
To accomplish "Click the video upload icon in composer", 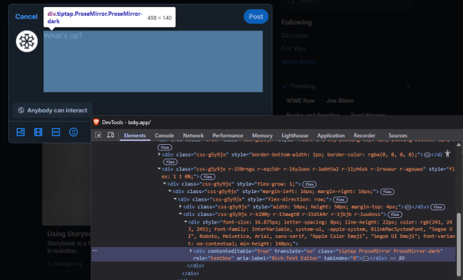I will click(39, 132).
